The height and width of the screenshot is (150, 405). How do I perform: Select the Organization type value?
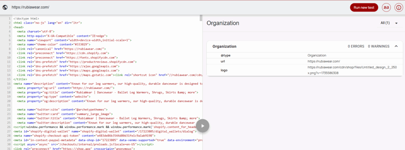pyautogui.click(x=317, y=55)
